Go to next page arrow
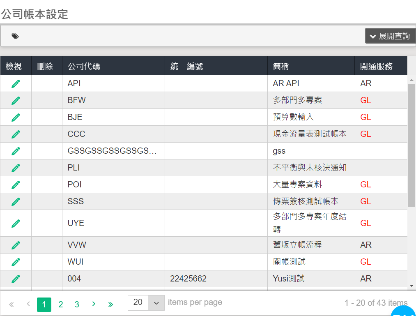416x316 pixels. click(94, 304)
